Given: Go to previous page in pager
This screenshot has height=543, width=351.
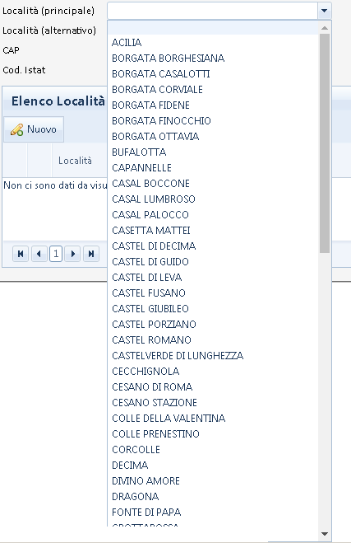Looking at the screenshot, I should point(39,254).
